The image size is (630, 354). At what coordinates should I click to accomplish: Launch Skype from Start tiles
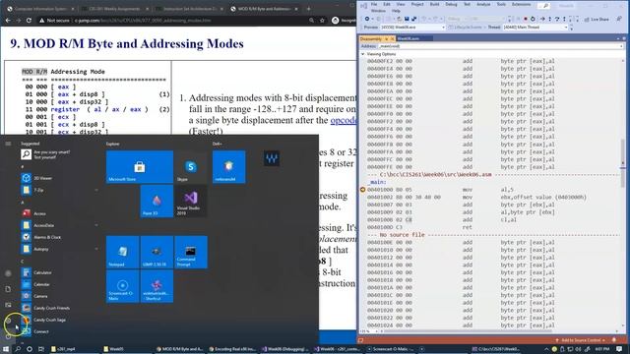click(x=190, y=167)
